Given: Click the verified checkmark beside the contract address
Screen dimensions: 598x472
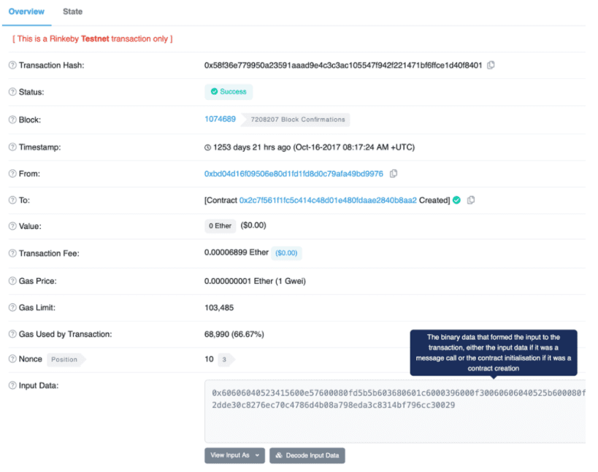Looking at the screenshot, I should (x=456, y=200).
